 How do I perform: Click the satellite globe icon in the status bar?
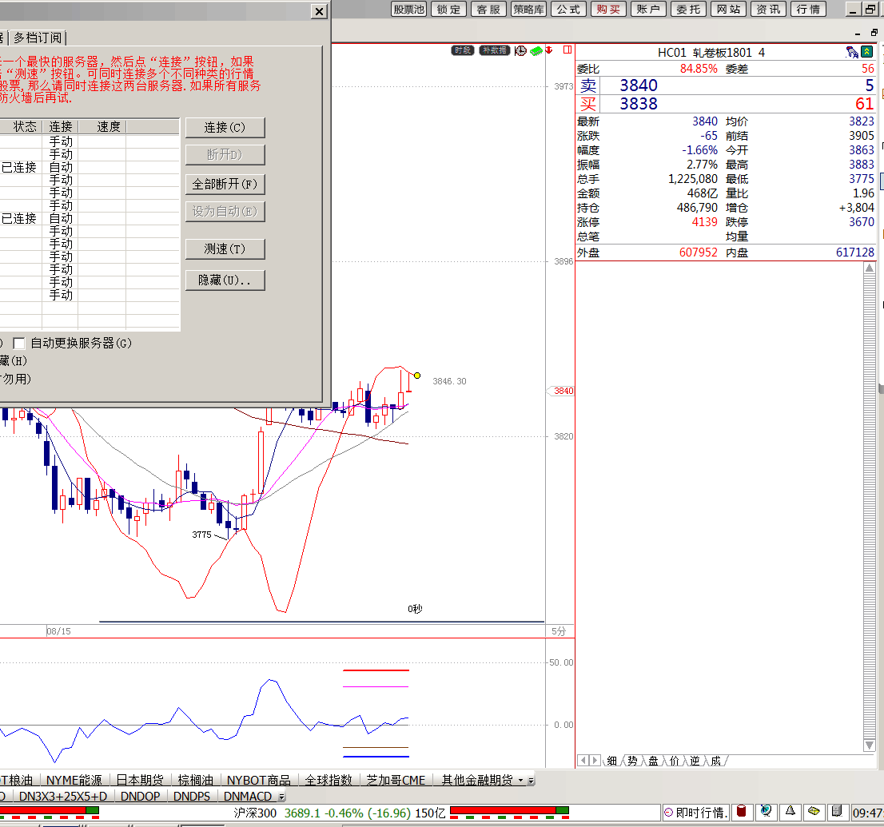pos(766,812)
